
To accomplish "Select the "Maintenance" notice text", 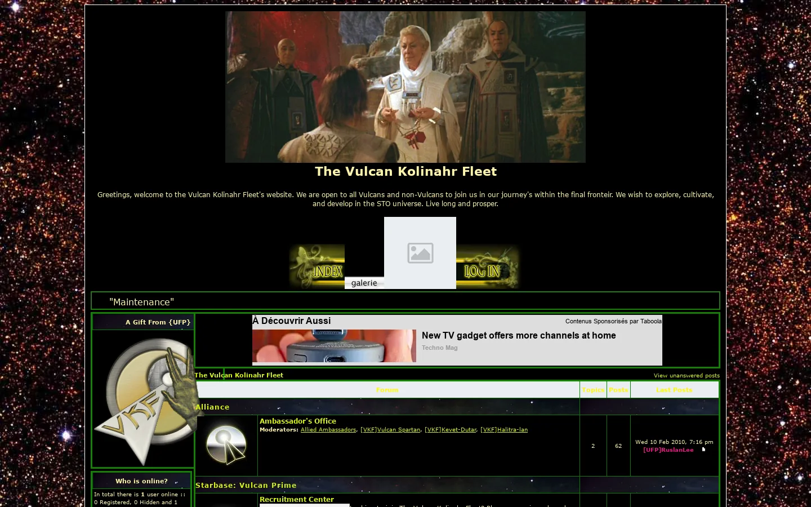I will point(141,302).
